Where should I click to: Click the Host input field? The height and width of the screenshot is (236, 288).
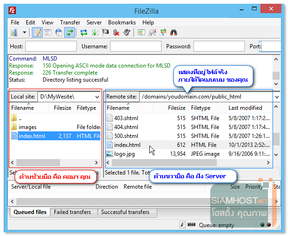click(51, 46)
